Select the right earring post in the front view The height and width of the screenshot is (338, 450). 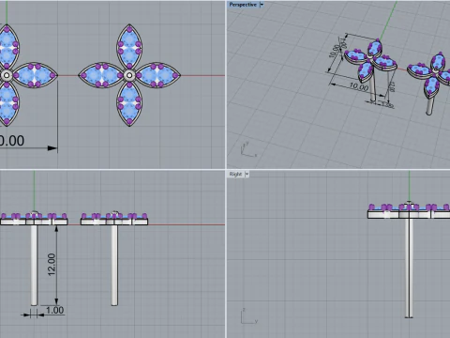(x=114, y=265)
